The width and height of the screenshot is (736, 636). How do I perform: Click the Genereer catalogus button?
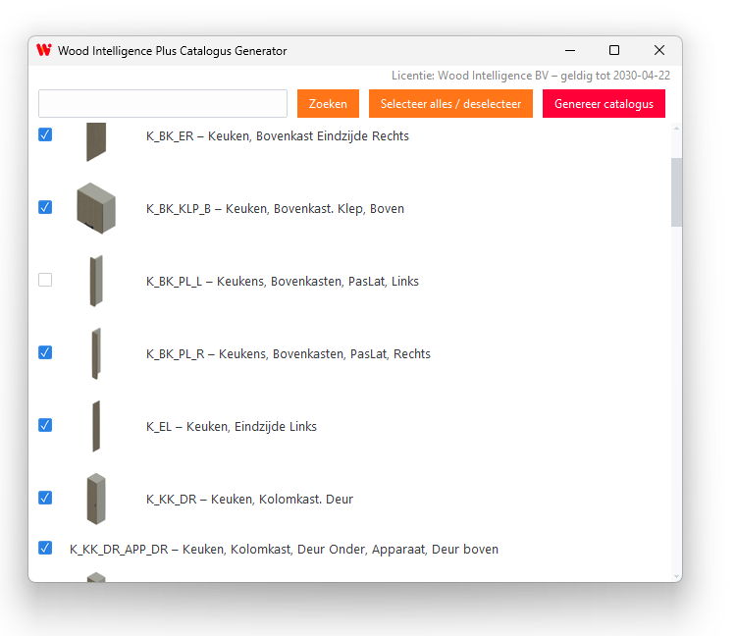coord(604,104)
